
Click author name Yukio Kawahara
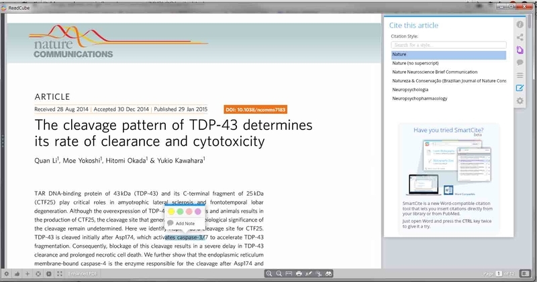pos(180,161)
